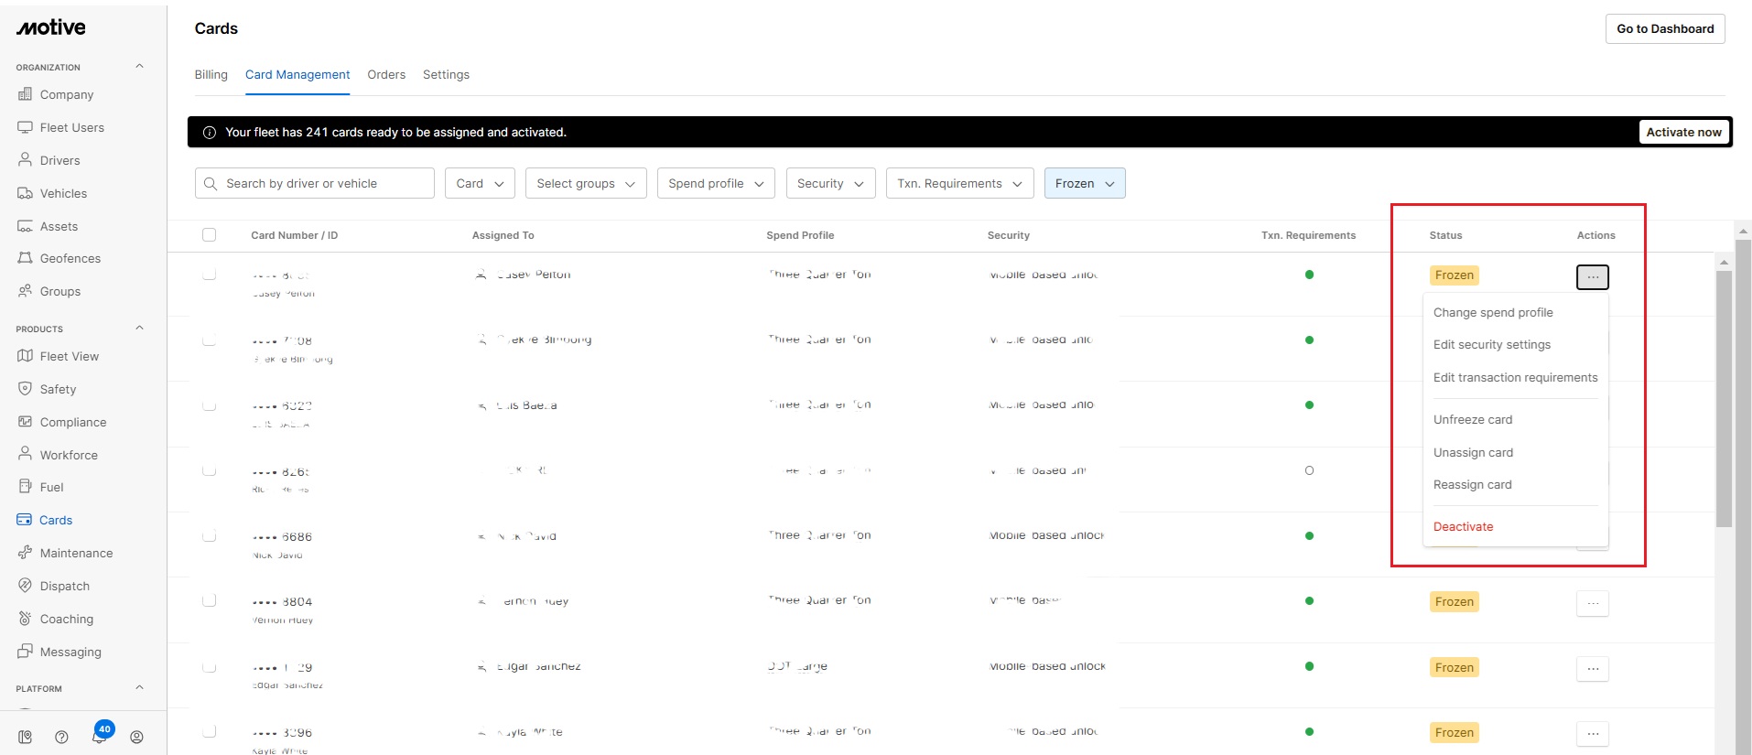Select the checkbox for card ending 3804
Image resolution: width=1752 pixels, height=755 pixels.
pos(209,600)
